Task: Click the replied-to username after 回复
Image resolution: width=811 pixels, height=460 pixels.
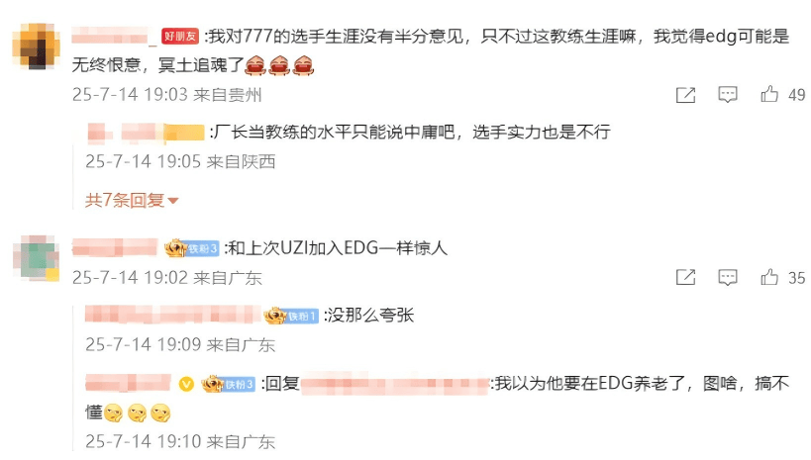Action: [395, 385]
